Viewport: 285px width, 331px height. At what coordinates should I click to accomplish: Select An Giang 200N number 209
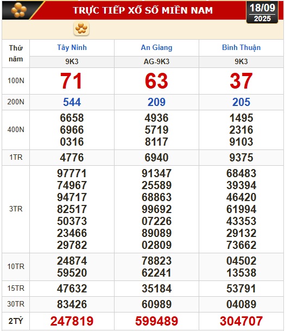(156, 102)
